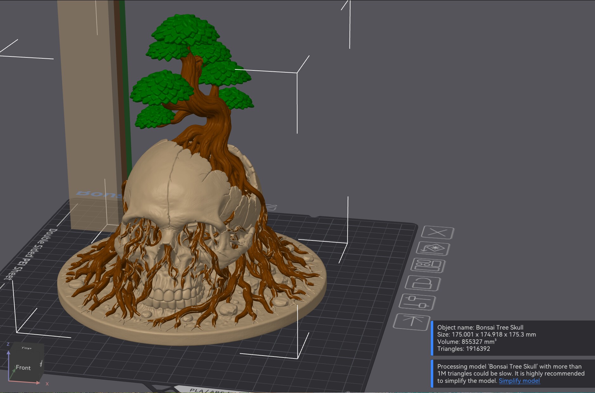Open plate settings sliders icon
The image size is (595, 393).
pyautogui.click(x=417, y=302)
